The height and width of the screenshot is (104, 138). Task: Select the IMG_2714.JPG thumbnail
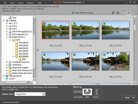[x=55, y=61]
